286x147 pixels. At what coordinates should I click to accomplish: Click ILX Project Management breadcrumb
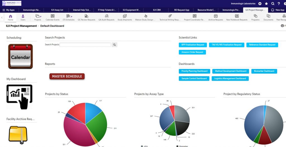[21, 26]
